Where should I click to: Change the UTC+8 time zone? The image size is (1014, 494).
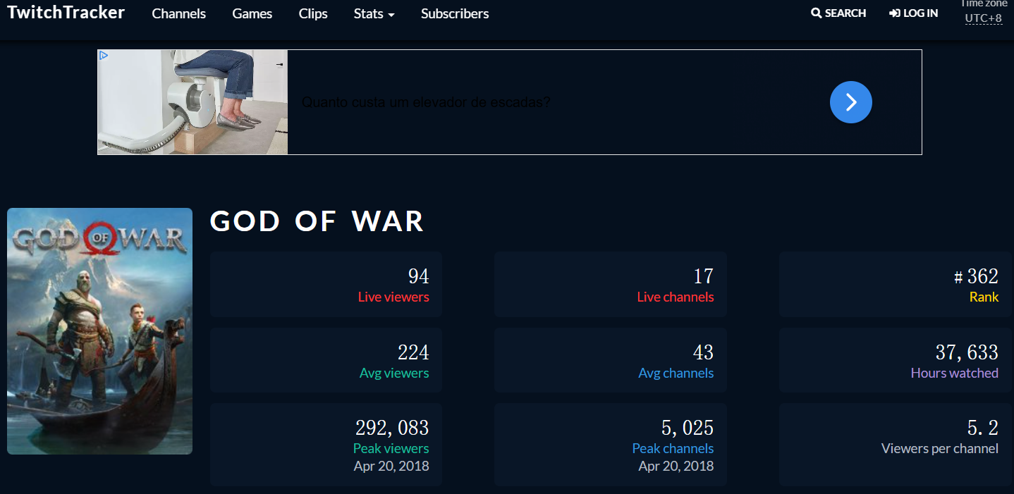click(x=983, y=18)
